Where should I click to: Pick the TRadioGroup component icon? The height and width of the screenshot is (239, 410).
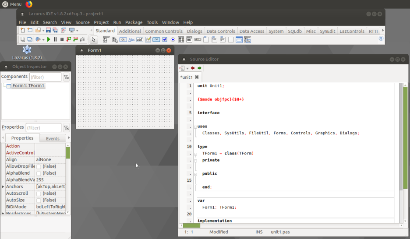click(x=214, y=40)
